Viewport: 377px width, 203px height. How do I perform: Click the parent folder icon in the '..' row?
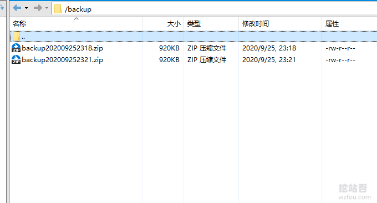16,36
